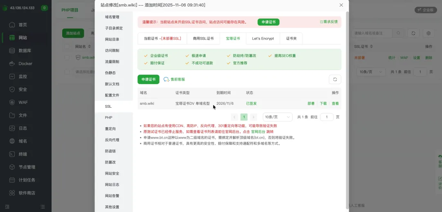Switch to the Let's Encrypt tab

[263, 38]
